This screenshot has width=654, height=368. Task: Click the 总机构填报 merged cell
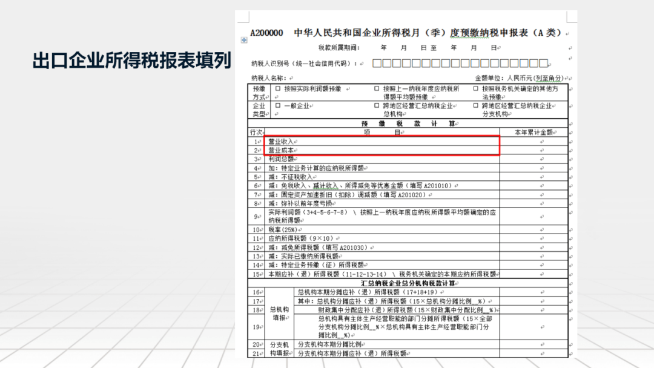point(279,313)
